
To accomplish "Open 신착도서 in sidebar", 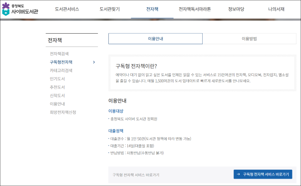I will [x=57, y=95].
